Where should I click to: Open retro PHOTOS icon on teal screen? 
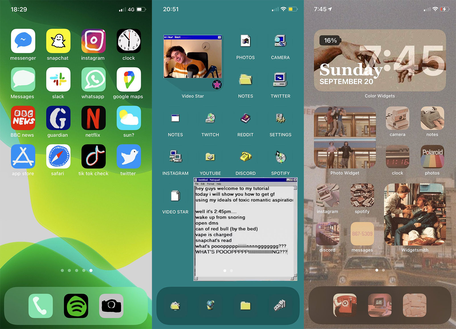(245, 41)
